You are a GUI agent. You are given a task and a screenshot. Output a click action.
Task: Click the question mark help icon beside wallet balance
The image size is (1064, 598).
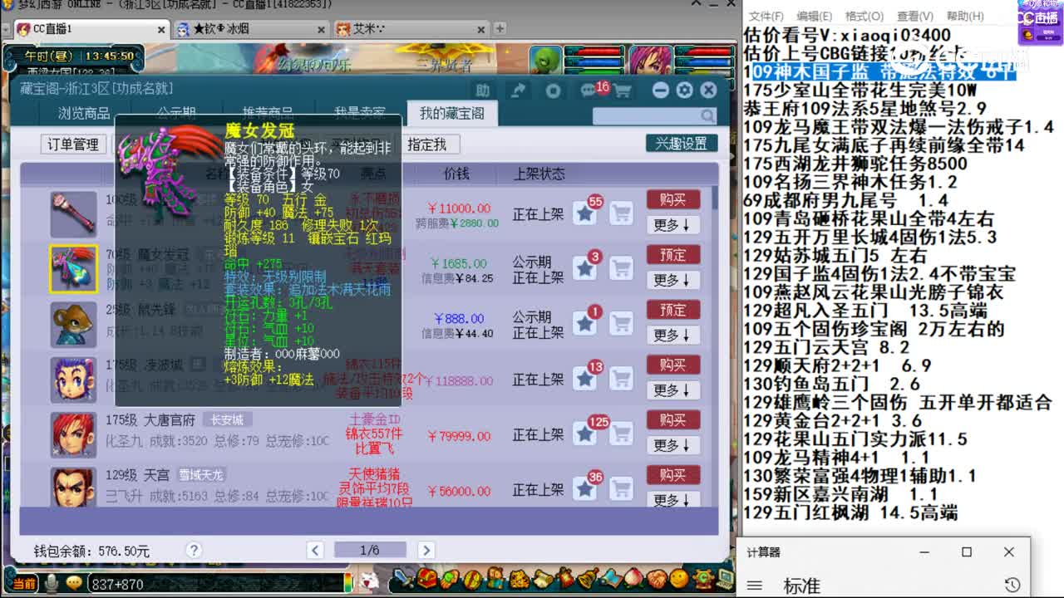tap(194, 550)
